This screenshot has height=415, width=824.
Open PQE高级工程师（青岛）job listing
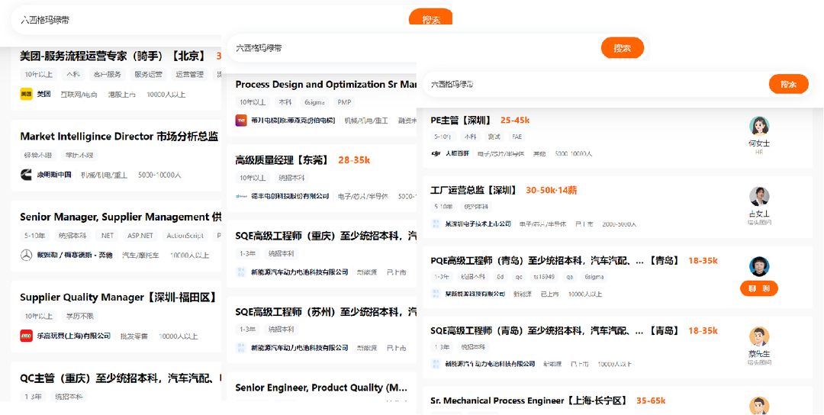(555, 260)
